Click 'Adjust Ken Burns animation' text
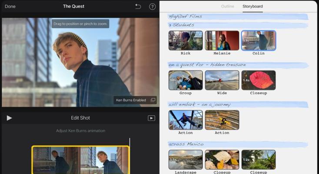Viewport: 319px width, 174px height. (80, 130)
